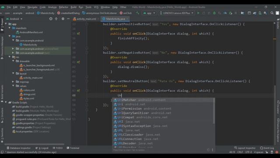Click the project panel horizontal scrollbar
Screen dimensions: 280x158
[34, 144]
